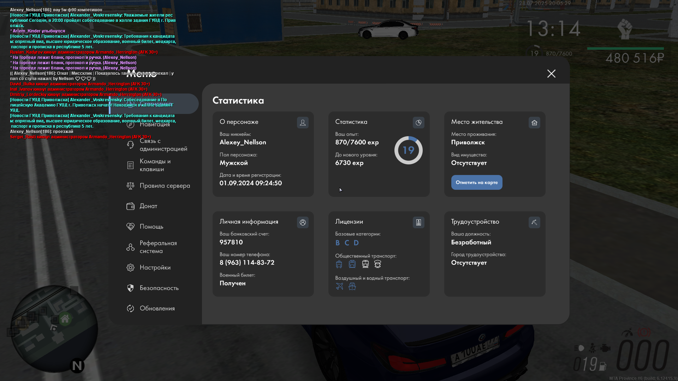Open the Навигация menu section
The width and height of the screenshot is (678, 381).
pos(154,124)
